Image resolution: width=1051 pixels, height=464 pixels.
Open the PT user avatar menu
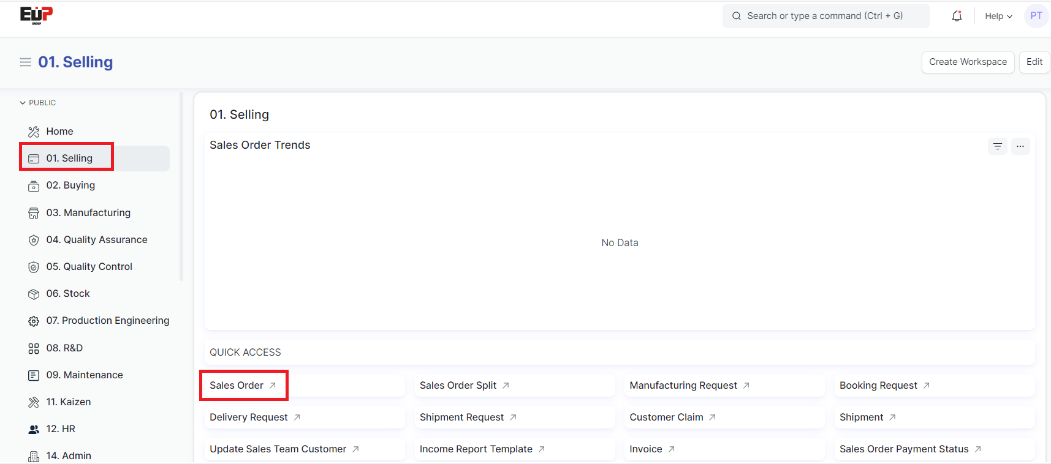click(1036, 16)
